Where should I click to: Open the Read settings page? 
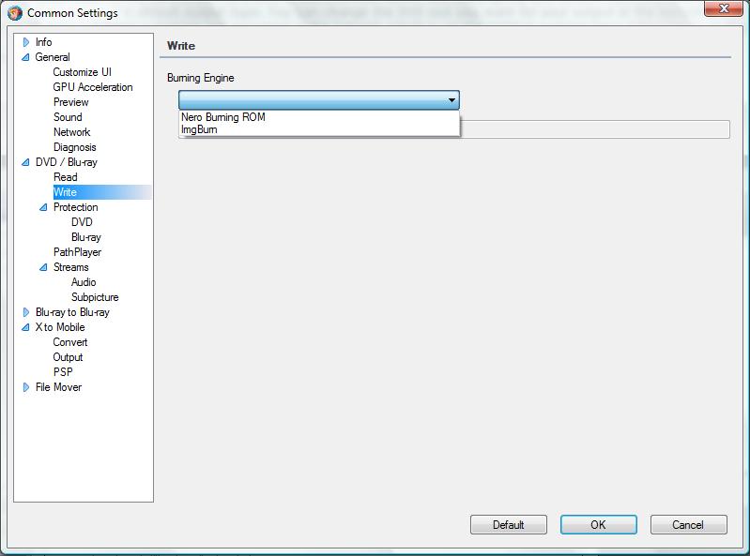pyautogui.click(x=66, y=177)
